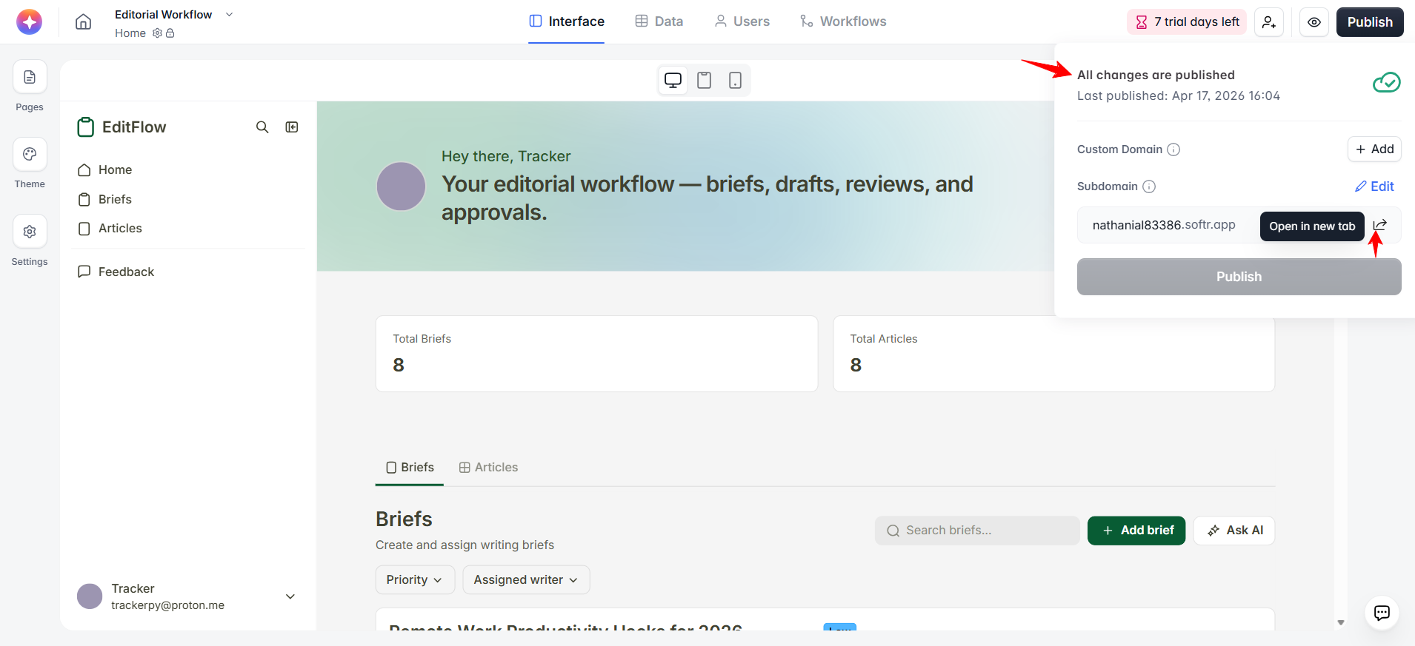Viewport: 1415px width, 646px height.
Task: Switch to the Interface tab
Action: [567, 21]
